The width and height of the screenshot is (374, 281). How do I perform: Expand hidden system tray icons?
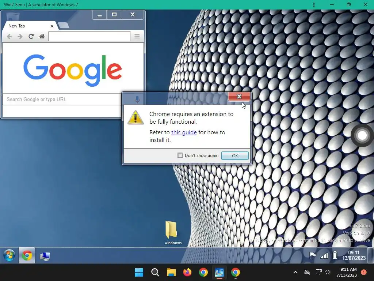tap(295, 272)
